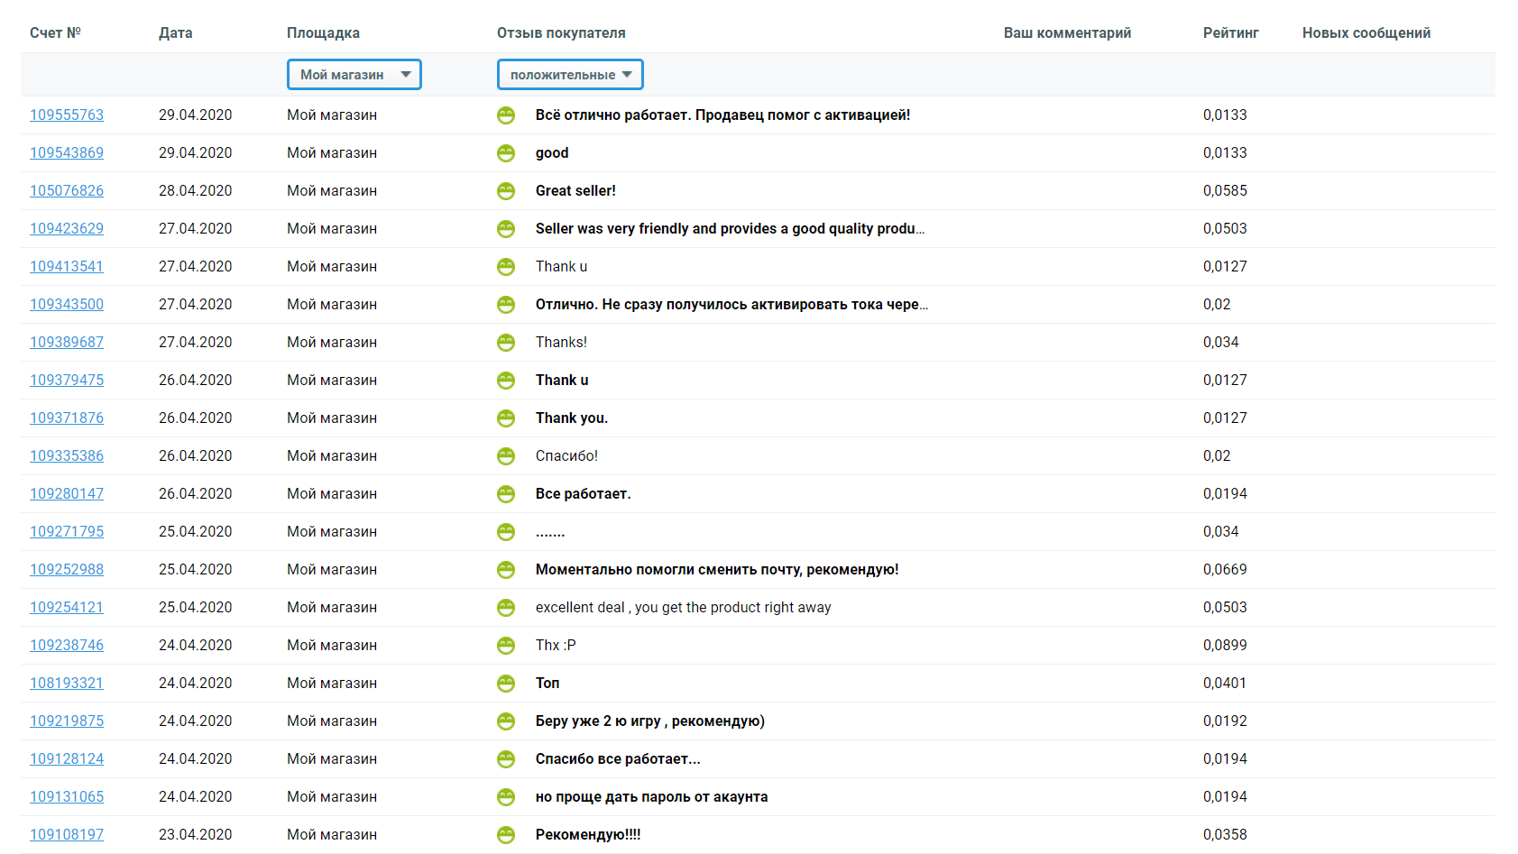Click smiley icon for 'Thanks!' review
The width and height of the screenshot is (1518, 854).
(x=506, y=343)
